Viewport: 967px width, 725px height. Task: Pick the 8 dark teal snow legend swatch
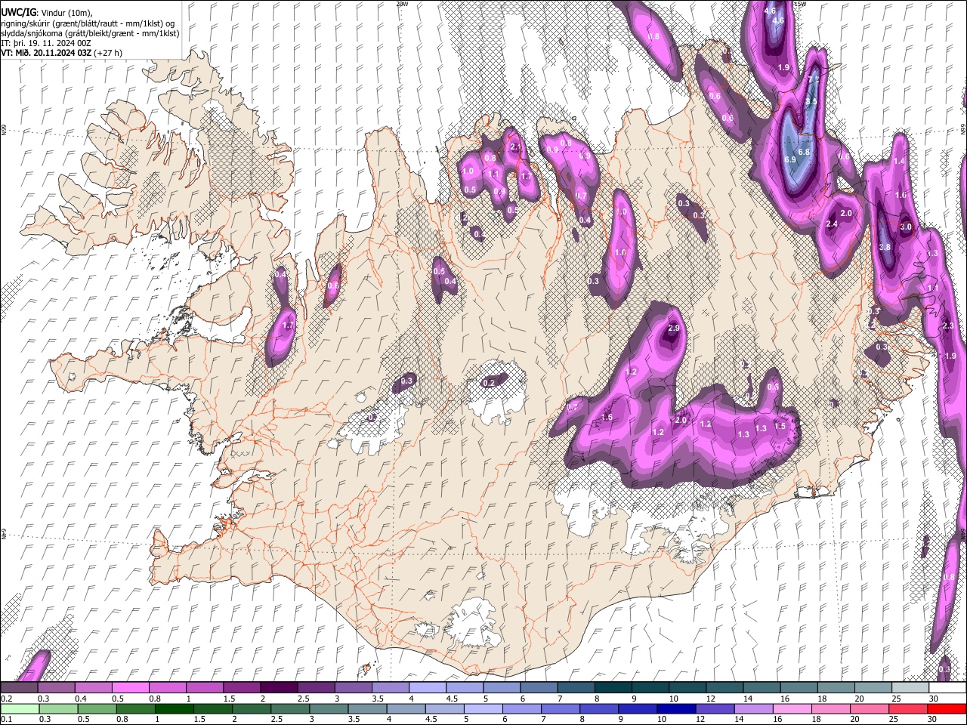(x=613, y=687)
